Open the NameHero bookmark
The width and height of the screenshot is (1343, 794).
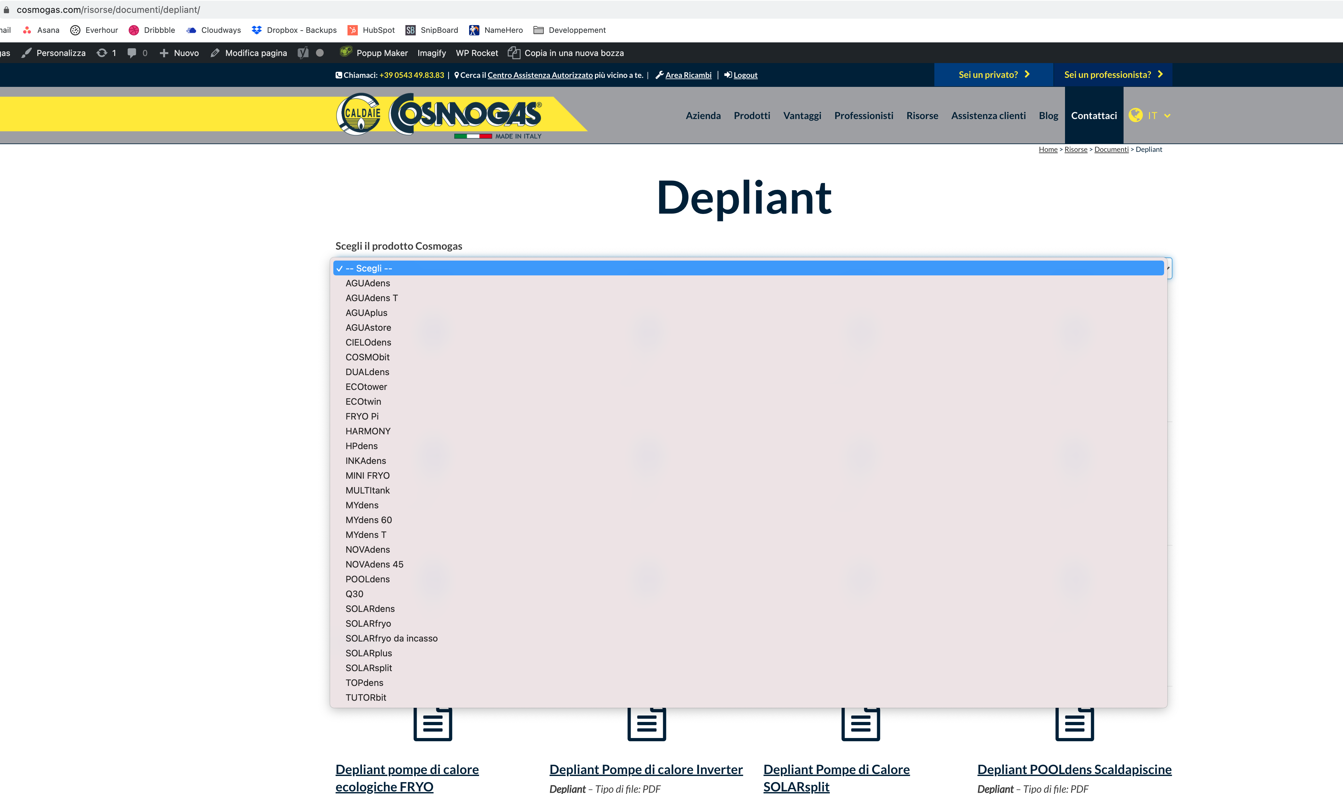click(496, 30)
